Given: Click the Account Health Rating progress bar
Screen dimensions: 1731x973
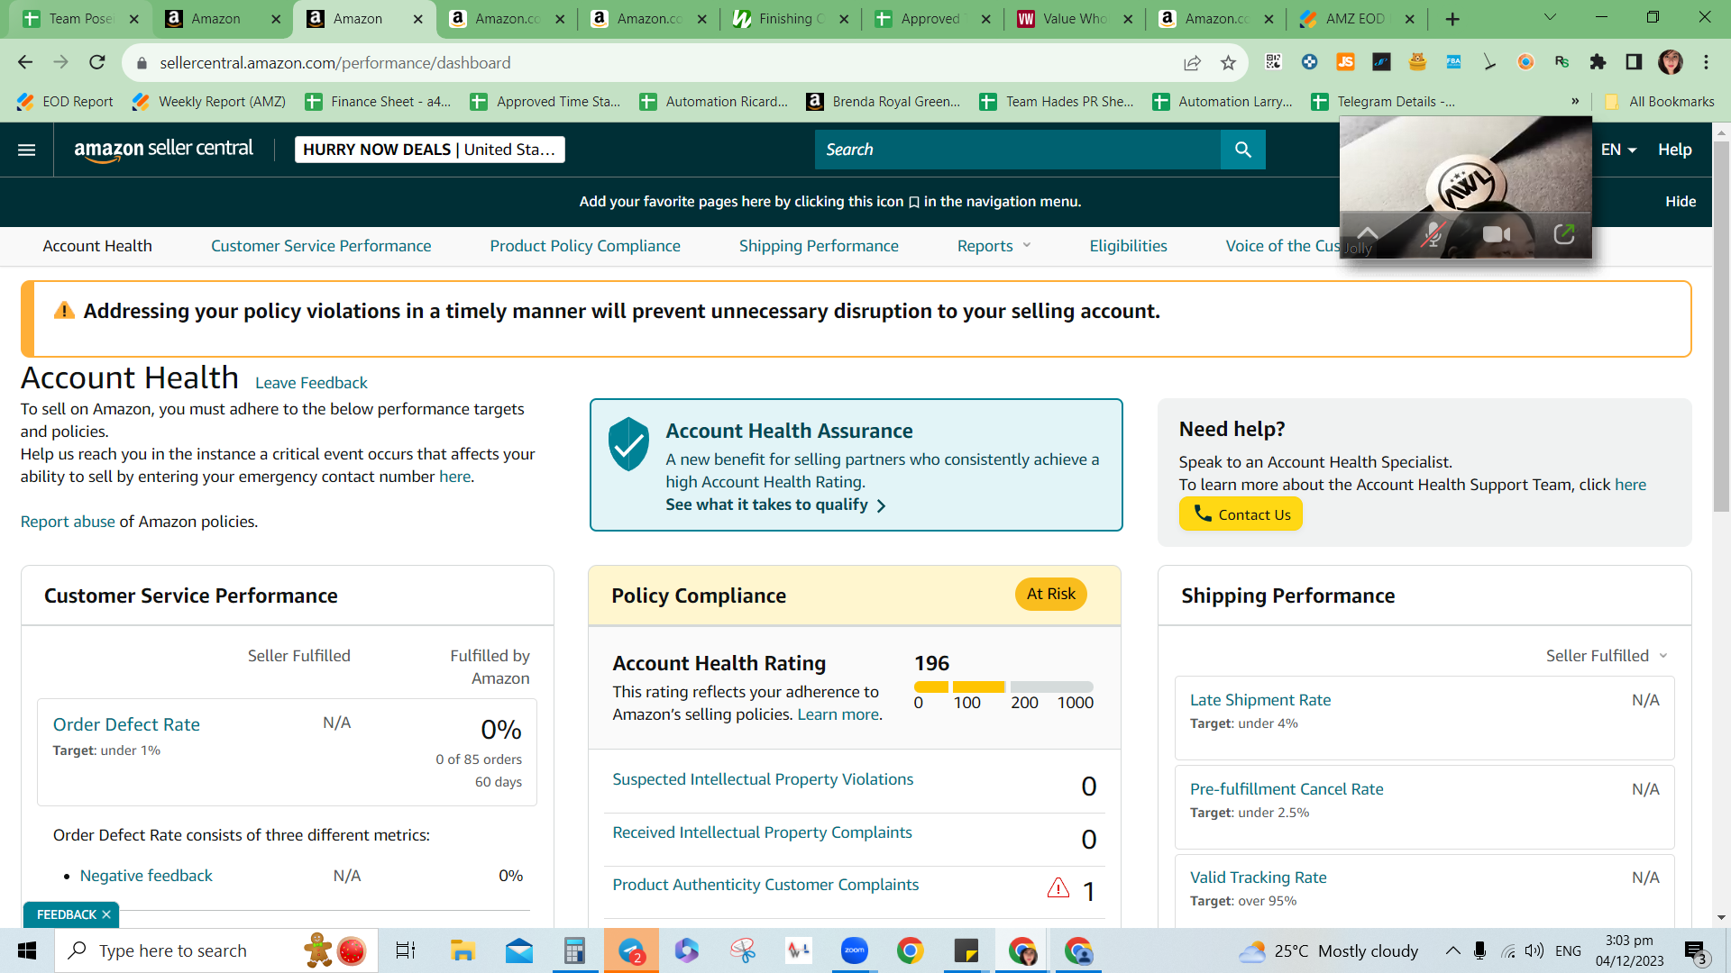Looking at the screenshot, I should tap(1003, 687).
